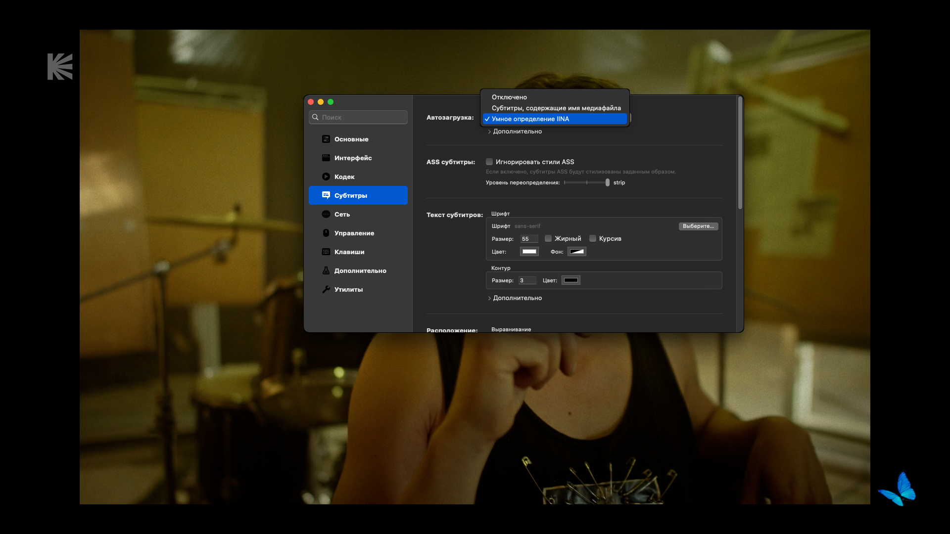Open the Дополнительно flask icon
950x534 pixels.
point(326,270)
